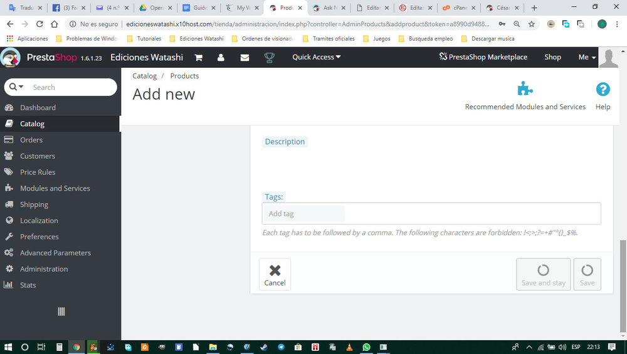Click the Products breadcrumb

(184, 76)
